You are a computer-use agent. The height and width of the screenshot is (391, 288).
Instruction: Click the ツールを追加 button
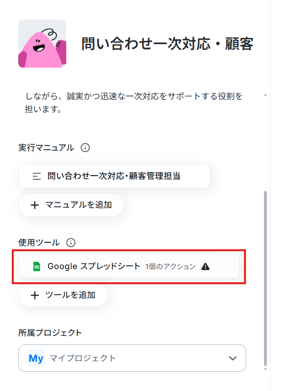coord(63,295)
